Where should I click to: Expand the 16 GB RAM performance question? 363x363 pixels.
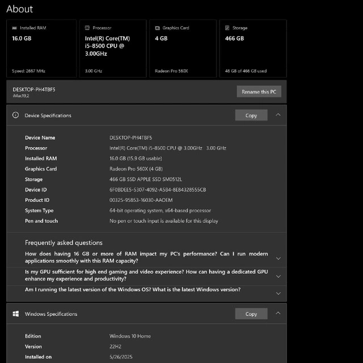click(x=278, y=258)
